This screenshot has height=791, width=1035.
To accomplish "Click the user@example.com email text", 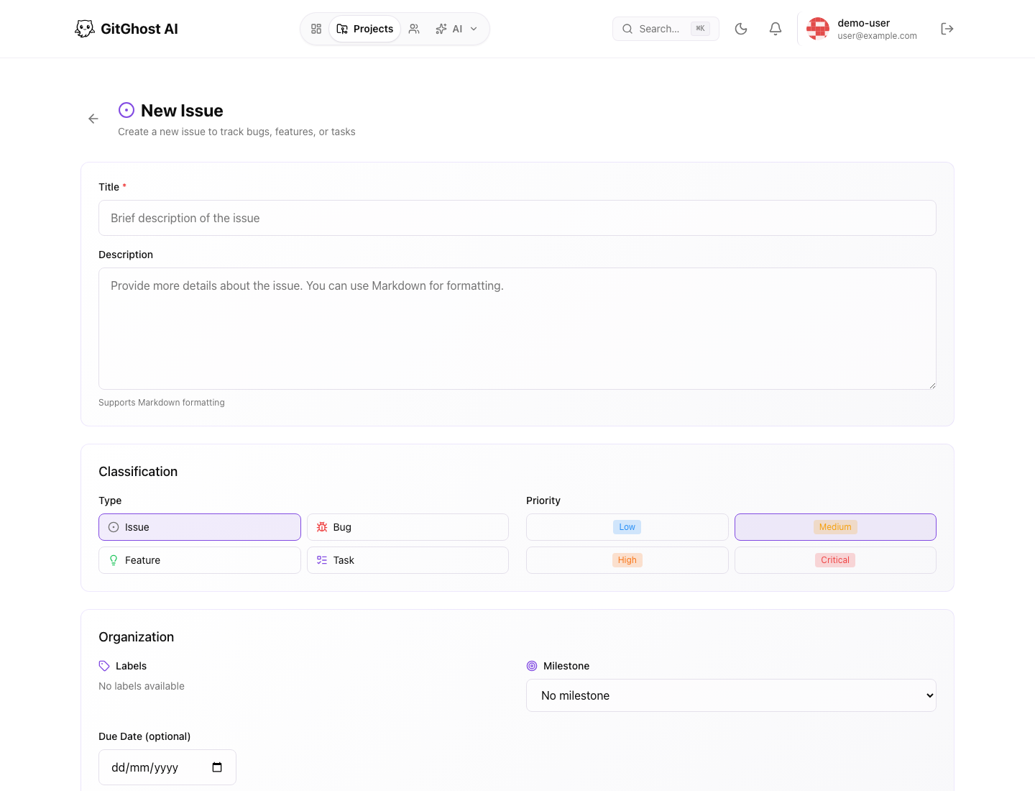I will click(x=877, y=36).
